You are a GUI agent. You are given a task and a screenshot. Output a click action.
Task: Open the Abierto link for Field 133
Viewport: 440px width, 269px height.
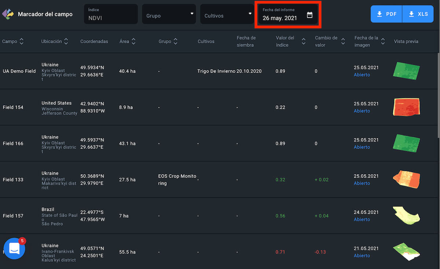(362, 183)
